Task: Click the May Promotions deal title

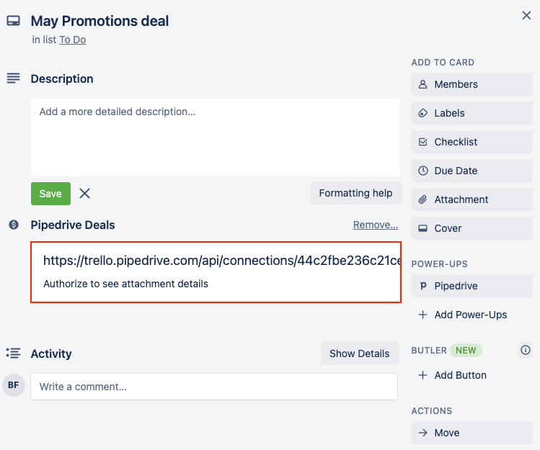Action: (99, 21)
